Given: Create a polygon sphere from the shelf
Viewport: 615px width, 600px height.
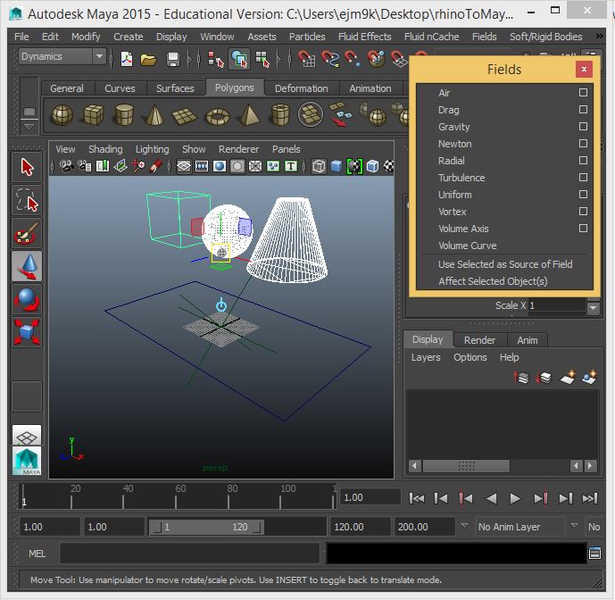Looking at the screenshot, I should point(62,115).
